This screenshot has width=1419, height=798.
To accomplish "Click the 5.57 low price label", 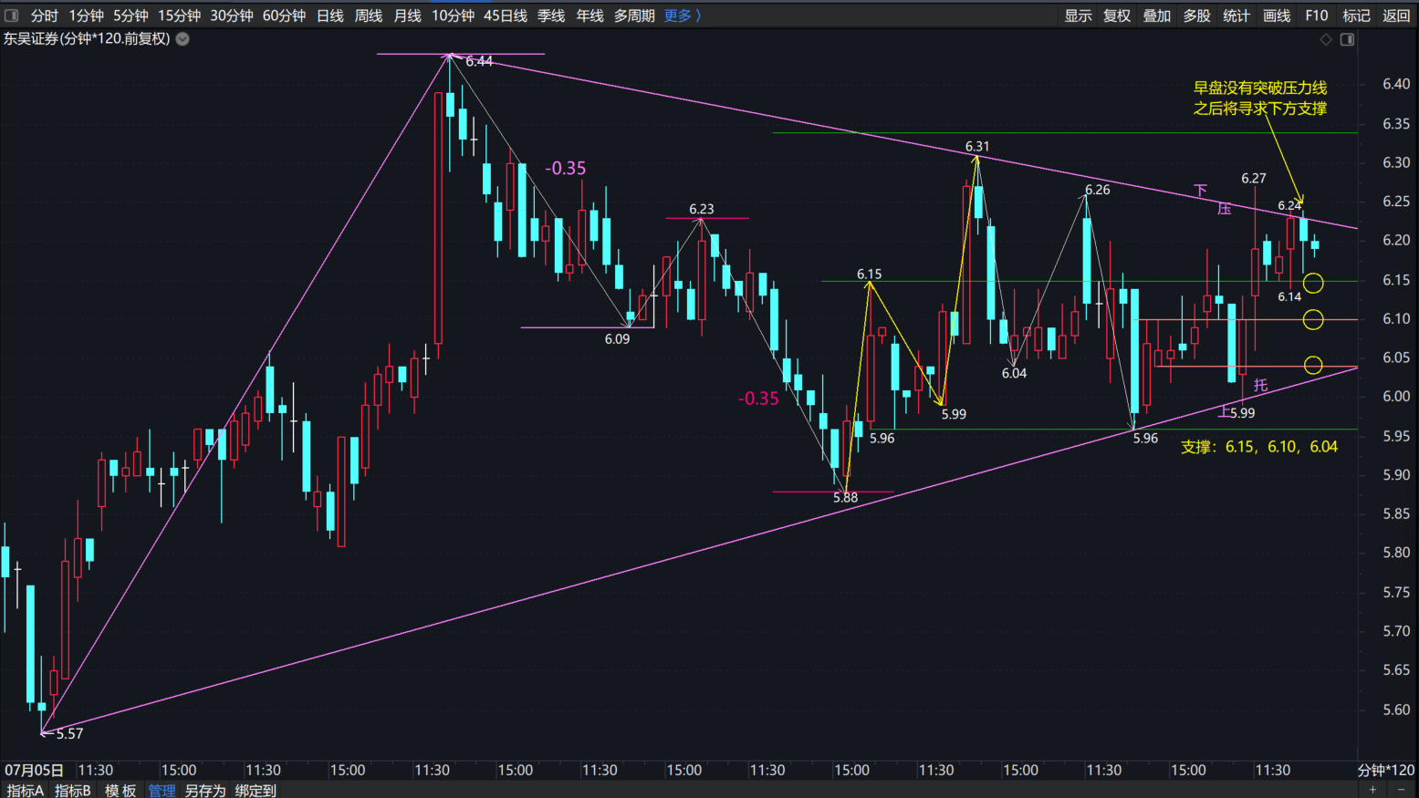I will [x=69, y=733].
